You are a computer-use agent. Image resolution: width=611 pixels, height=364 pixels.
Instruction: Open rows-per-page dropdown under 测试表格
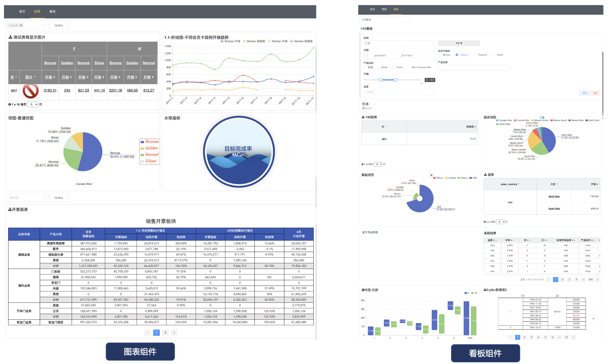(33, 104)
